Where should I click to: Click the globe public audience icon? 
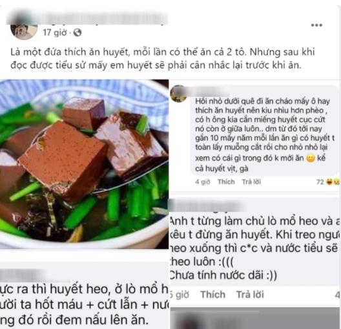[77, 32]
